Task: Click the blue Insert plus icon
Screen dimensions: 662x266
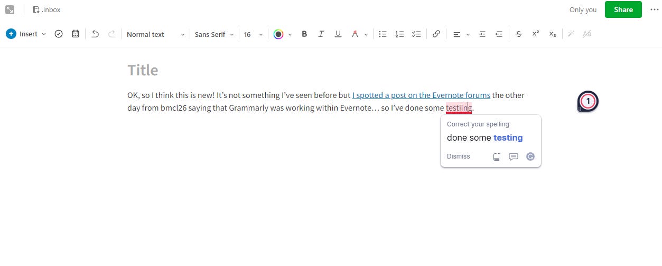Action: point(11,34)
